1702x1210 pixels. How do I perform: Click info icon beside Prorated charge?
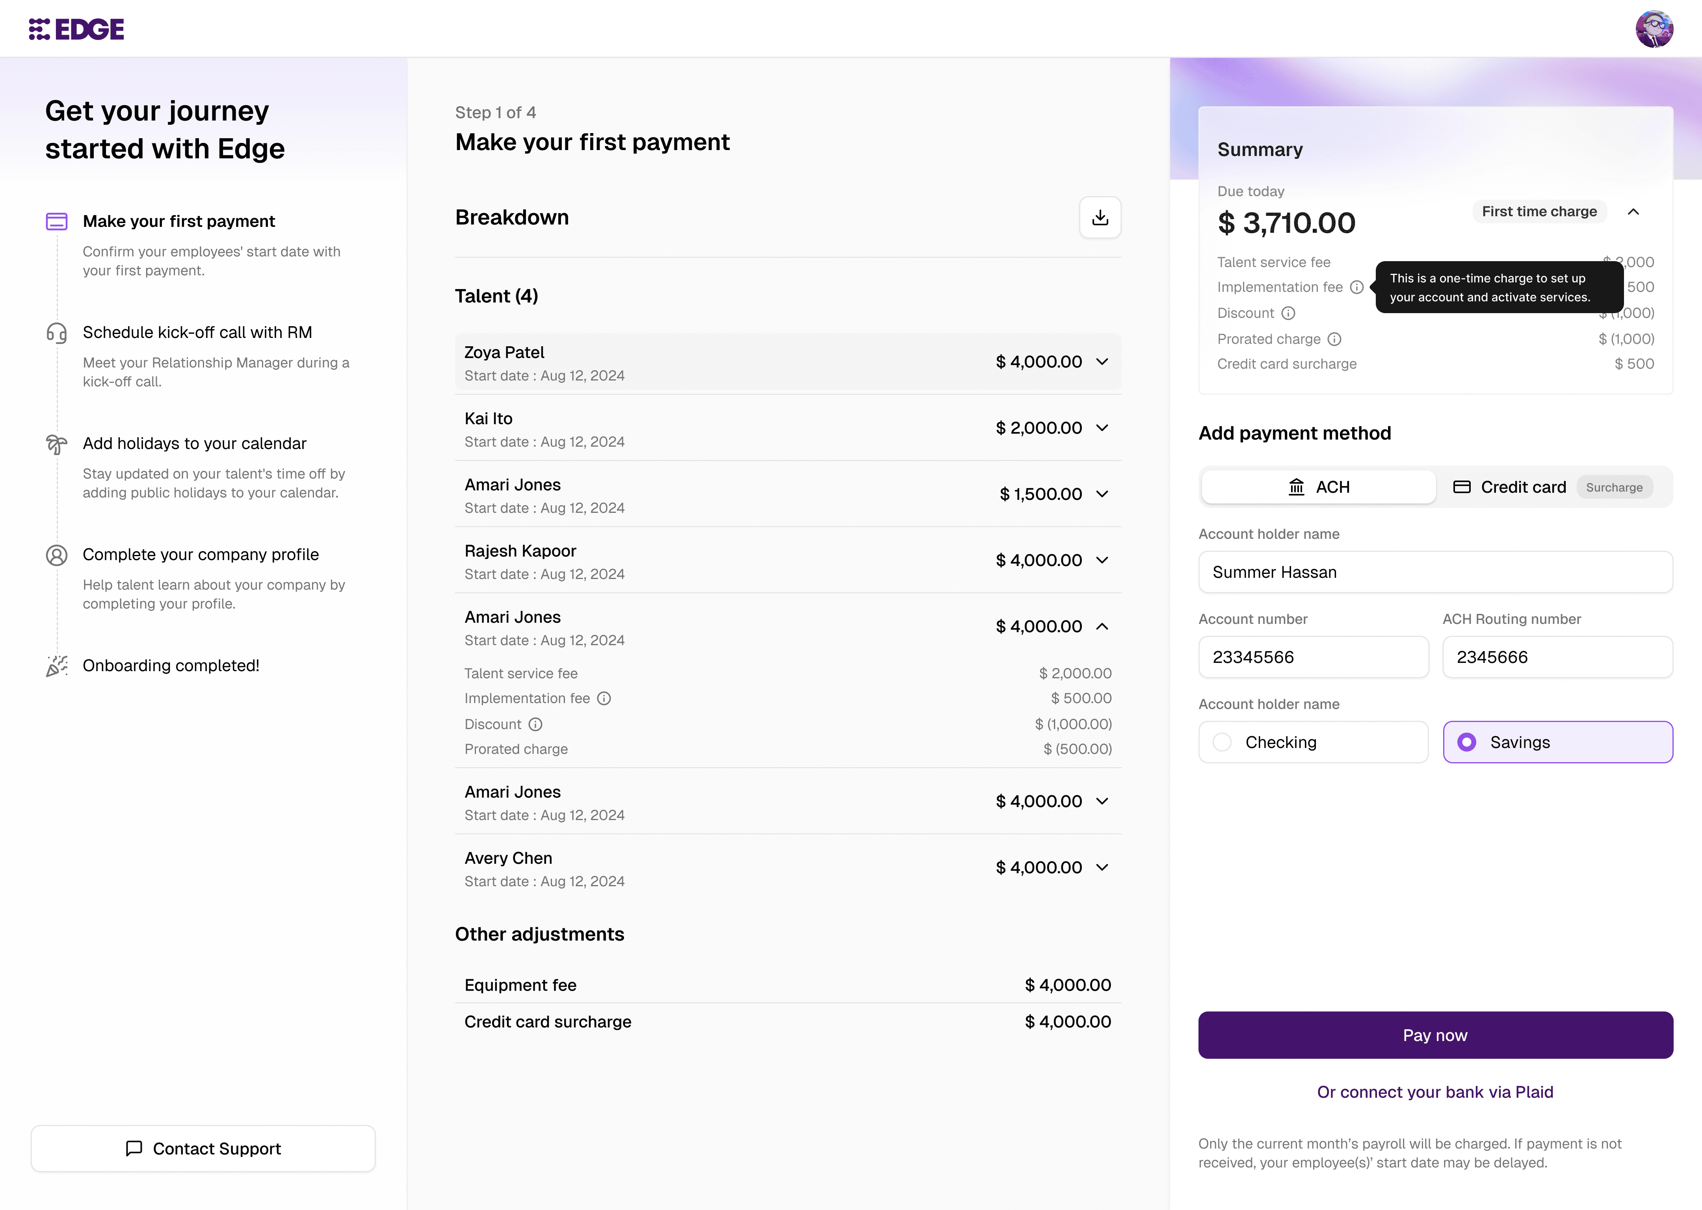[1335, 339]
